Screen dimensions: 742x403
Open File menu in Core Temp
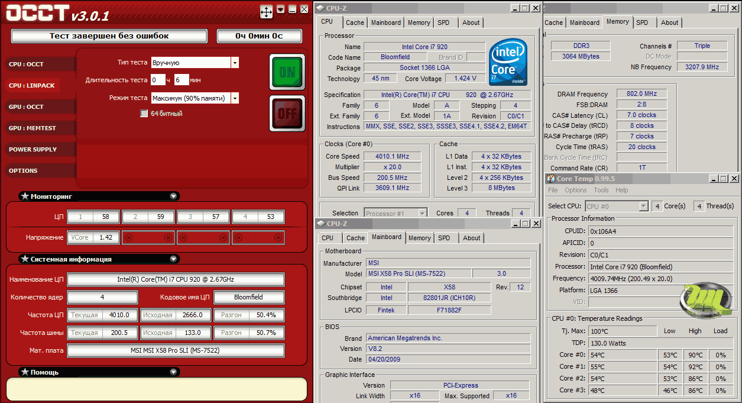[x=553, y=190]
